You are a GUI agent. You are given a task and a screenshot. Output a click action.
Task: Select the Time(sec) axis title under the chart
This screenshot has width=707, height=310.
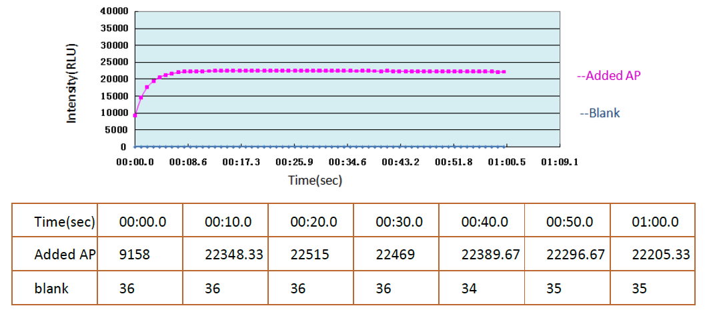point(315,180)
